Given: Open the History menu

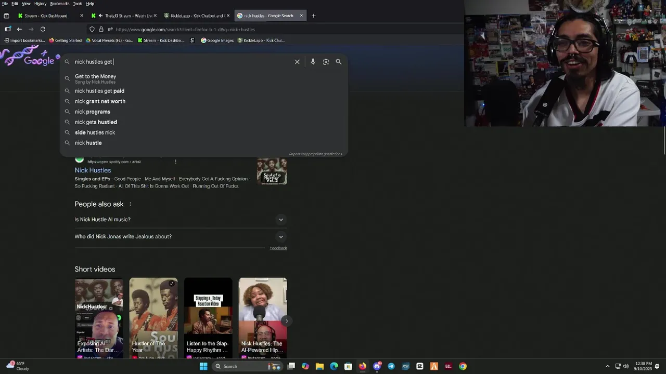Looking at the screenshot, I should (x=40, y=4).
